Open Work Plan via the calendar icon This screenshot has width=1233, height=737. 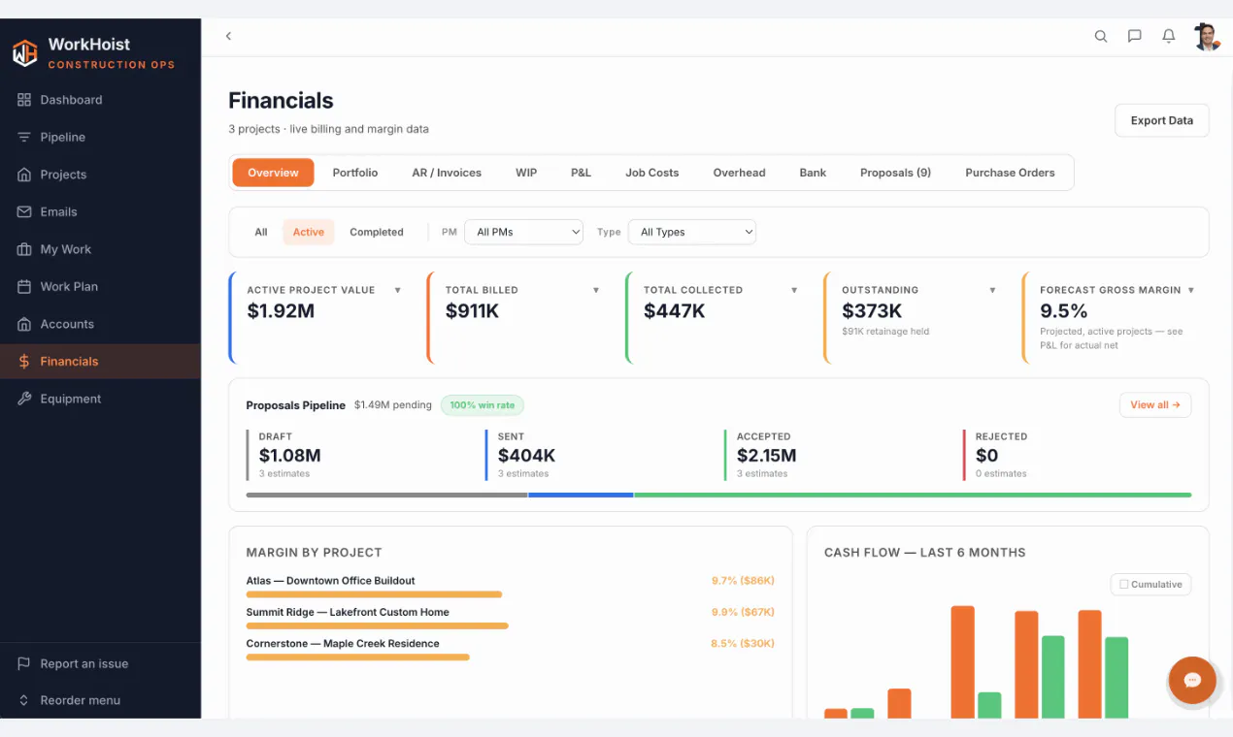point(24,286)
